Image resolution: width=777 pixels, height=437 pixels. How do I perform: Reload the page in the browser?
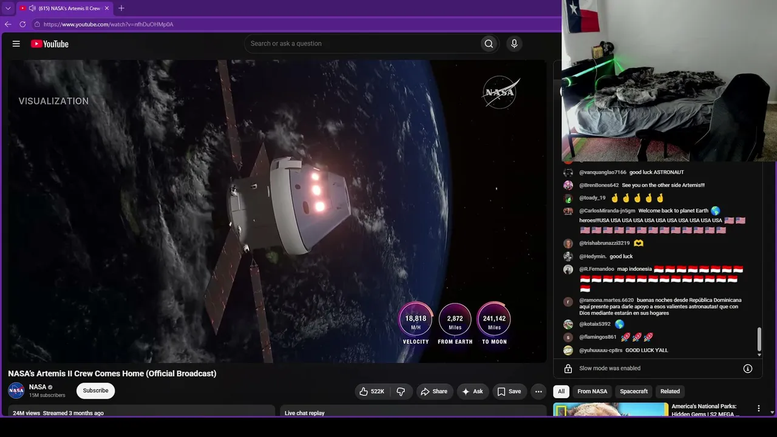pyautogui.click(x=22, y=24)
